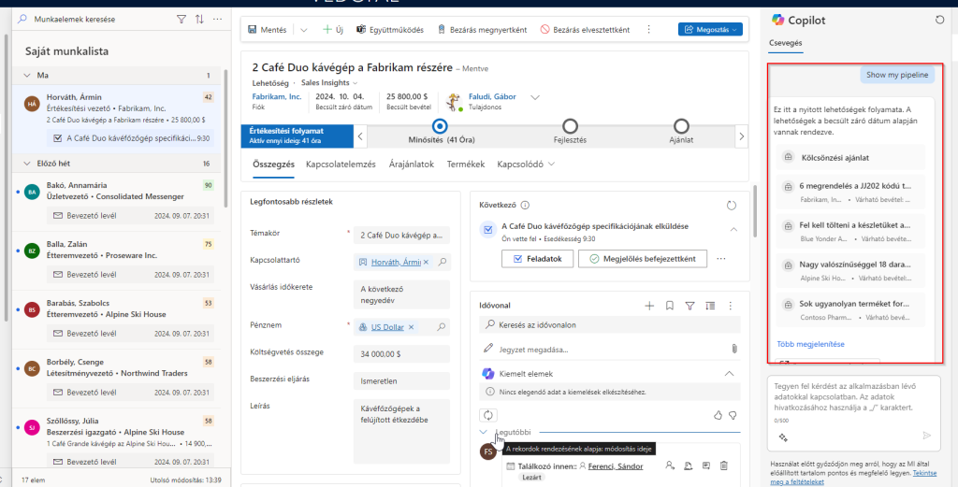Give thumbs up to highlights
The image size is (958, 487).
tap(718, 416)
